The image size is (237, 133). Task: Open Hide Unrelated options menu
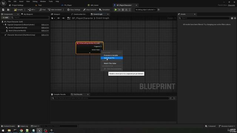tap(63, 10)
